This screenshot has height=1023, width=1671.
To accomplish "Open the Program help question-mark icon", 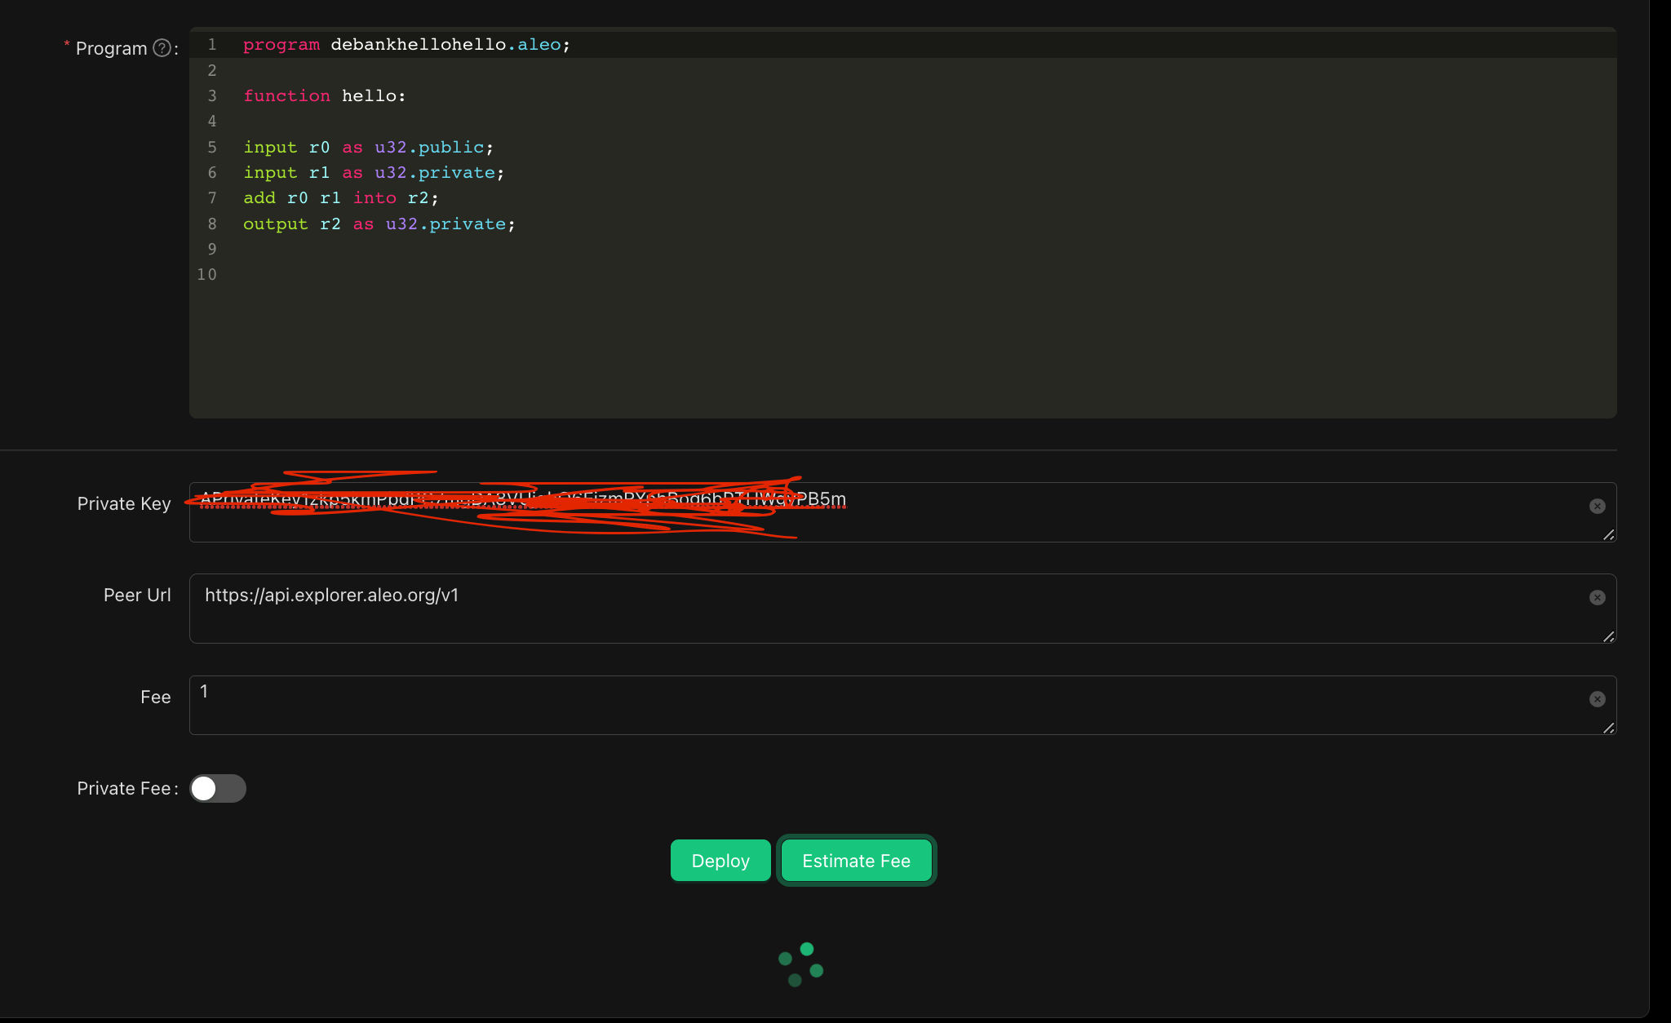I will pyautogui.click(x=162, y=48).
